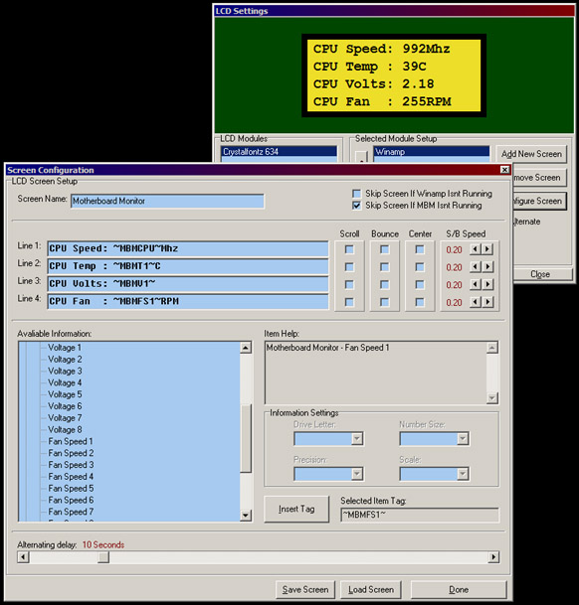
Task: Enable Bounce for Line 4
Action: coord(385,302)
